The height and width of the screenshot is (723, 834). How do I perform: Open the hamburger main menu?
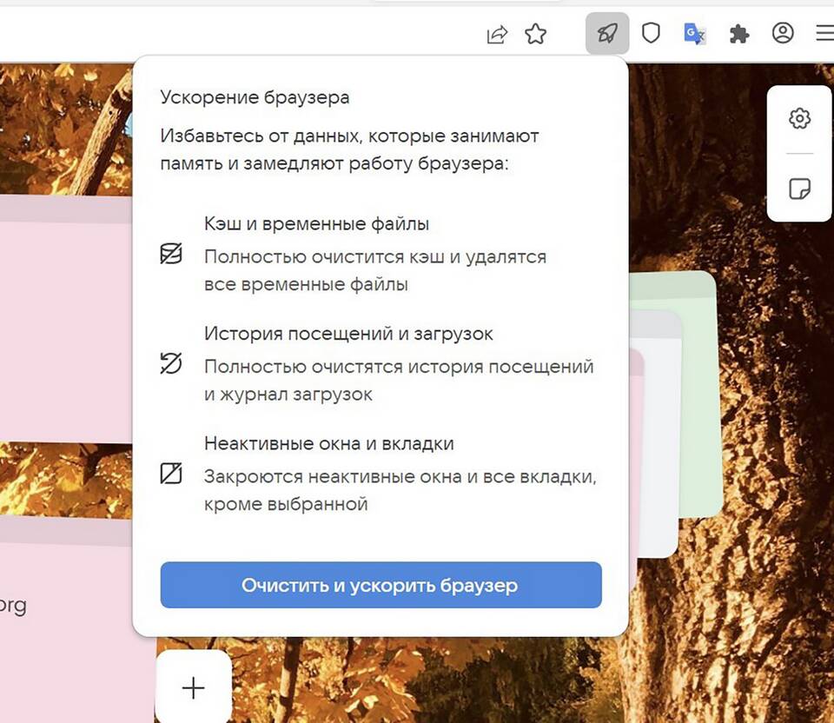pyautogui.click(x=825, y=33)
